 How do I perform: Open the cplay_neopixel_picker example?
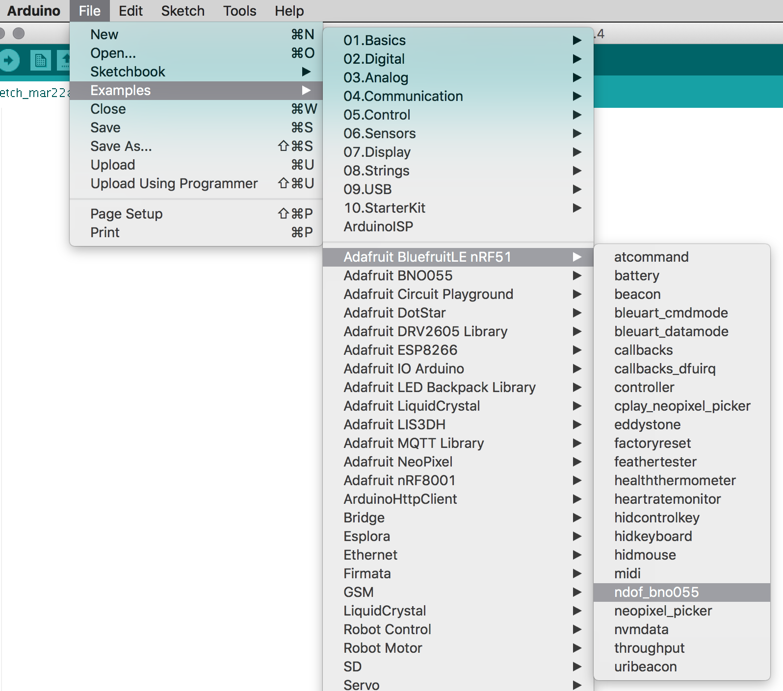[682, 406]
